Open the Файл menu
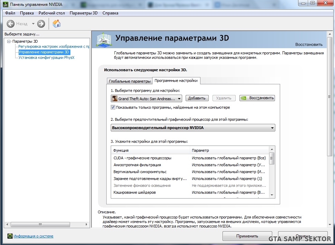 point(10,13)
